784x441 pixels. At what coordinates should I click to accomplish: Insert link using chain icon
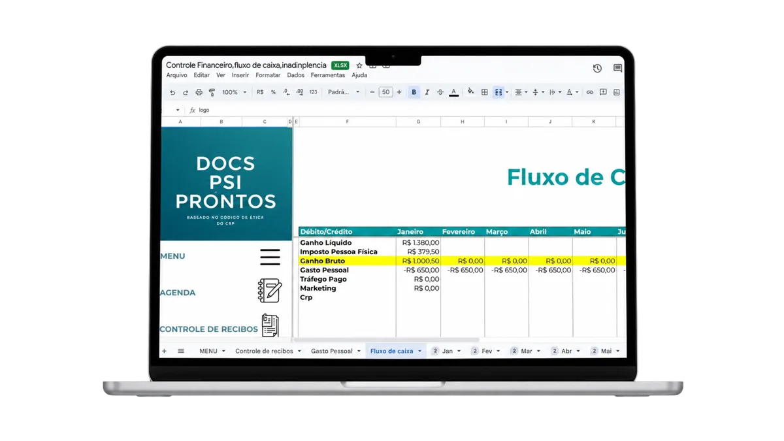pyautogui.click(x=589, y=93)
